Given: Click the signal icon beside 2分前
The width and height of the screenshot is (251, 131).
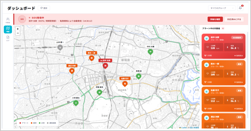Looking at the screenshot, I should (205, 56).
